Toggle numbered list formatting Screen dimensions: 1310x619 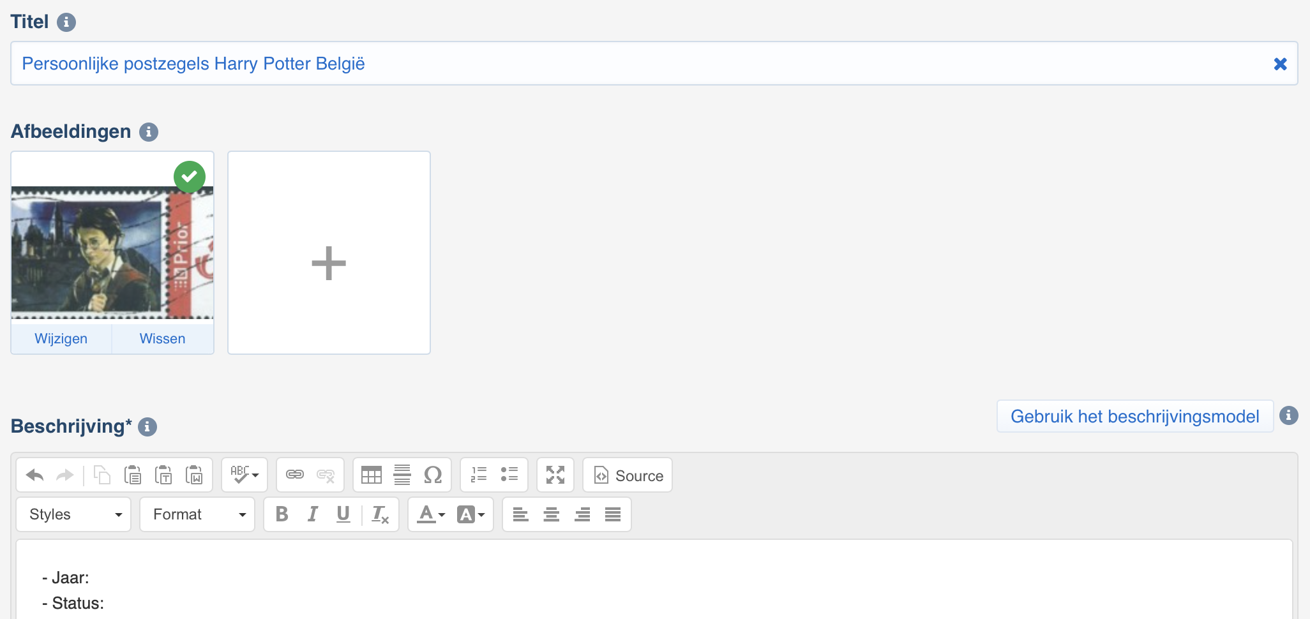[x=479, y=475]
